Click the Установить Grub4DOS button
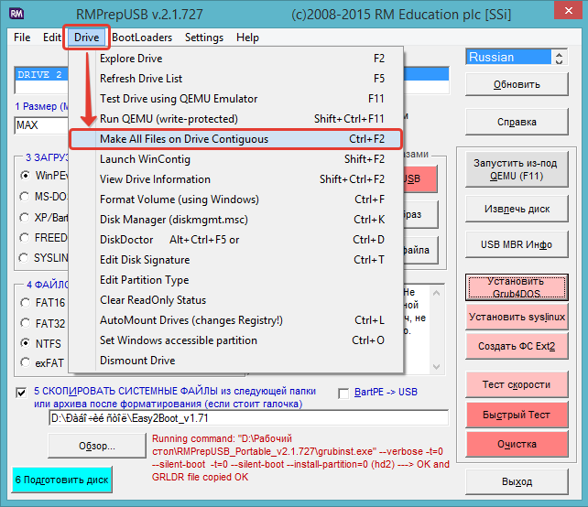This screenshot has height=507, width=588. (x=517, y=287)
